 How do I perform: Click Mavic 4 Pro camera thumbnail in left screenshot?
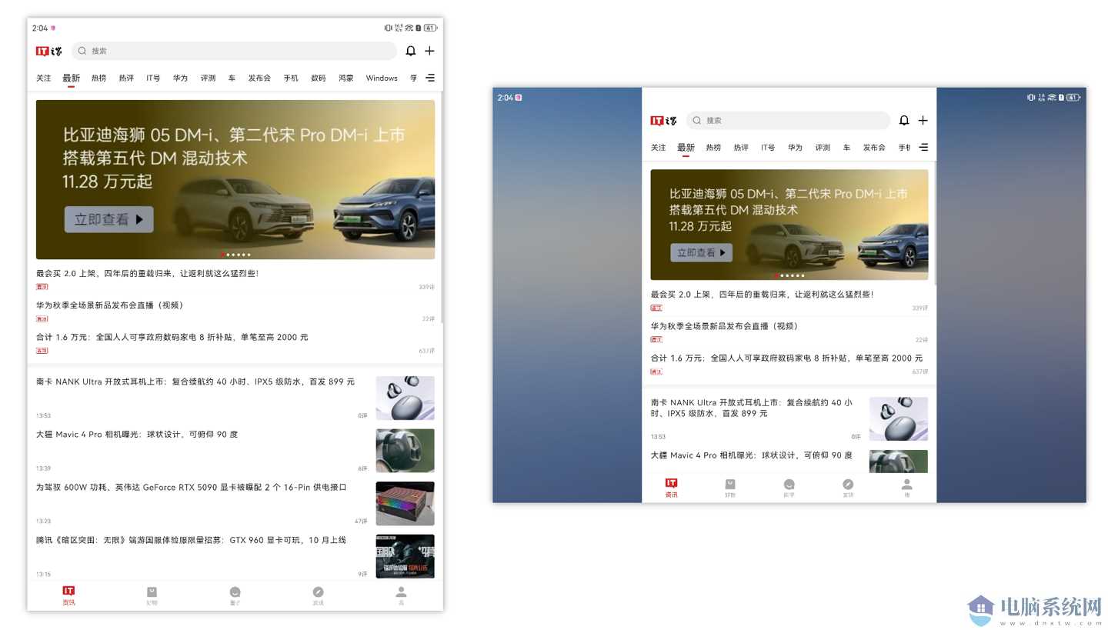[405, 451]
